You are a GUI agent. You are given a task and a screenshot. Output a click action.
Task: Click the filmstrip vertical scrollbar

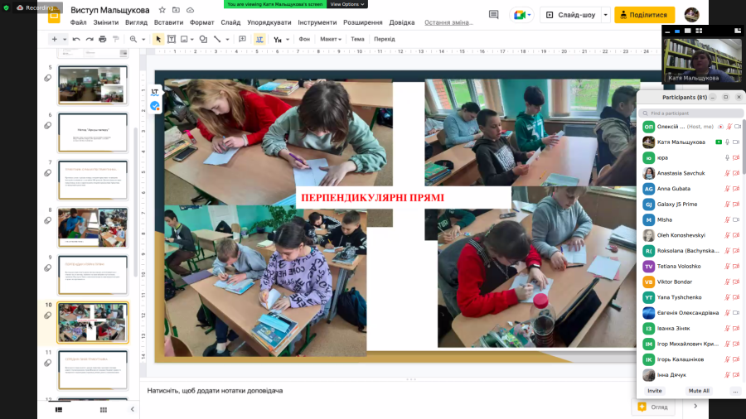[136, 202]
